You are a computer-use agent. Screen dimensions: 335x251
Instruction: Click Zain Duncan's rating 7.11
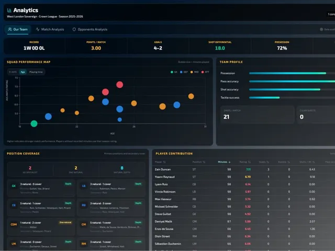click(248, 169)
